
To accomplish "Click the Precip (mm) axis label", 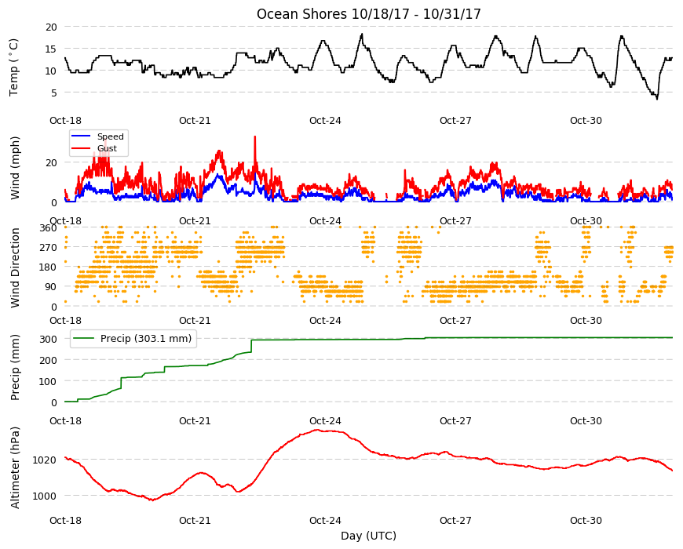I will [x=15, y=367].
